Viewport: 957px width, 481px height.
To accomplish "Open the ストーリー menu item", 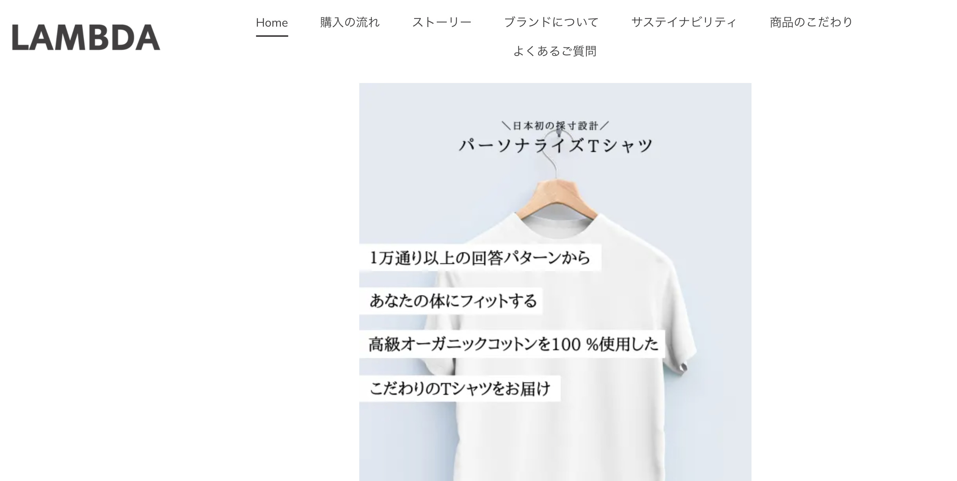I will pyautogui.click(x=442, y=22).
